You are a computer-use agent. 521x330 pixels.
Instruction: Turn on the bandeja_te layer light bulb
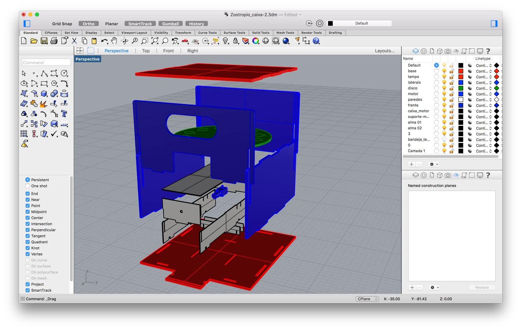444,140
